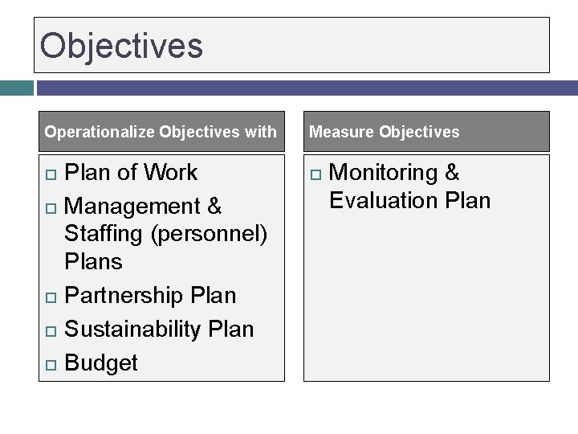578x434 pixels.
Task: Select the bullet marker next to Budget
Action: click(50, 364)
